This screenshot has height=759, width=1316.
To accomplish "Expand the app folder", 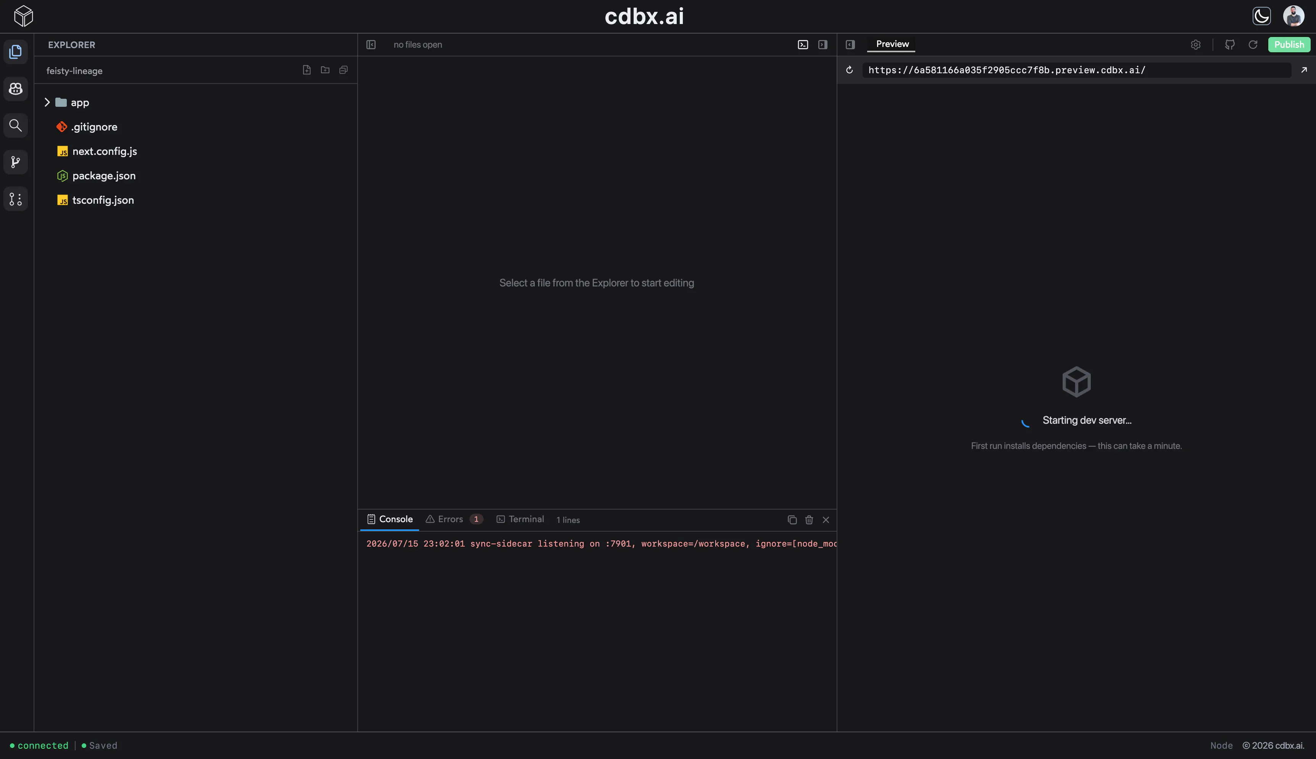I will [x=47, y=102].
